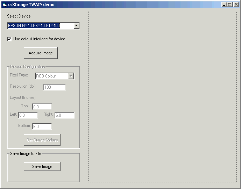Click the Resolution (dpi) input field
Screen dimensions: 241x189
[x=55, y=87]
